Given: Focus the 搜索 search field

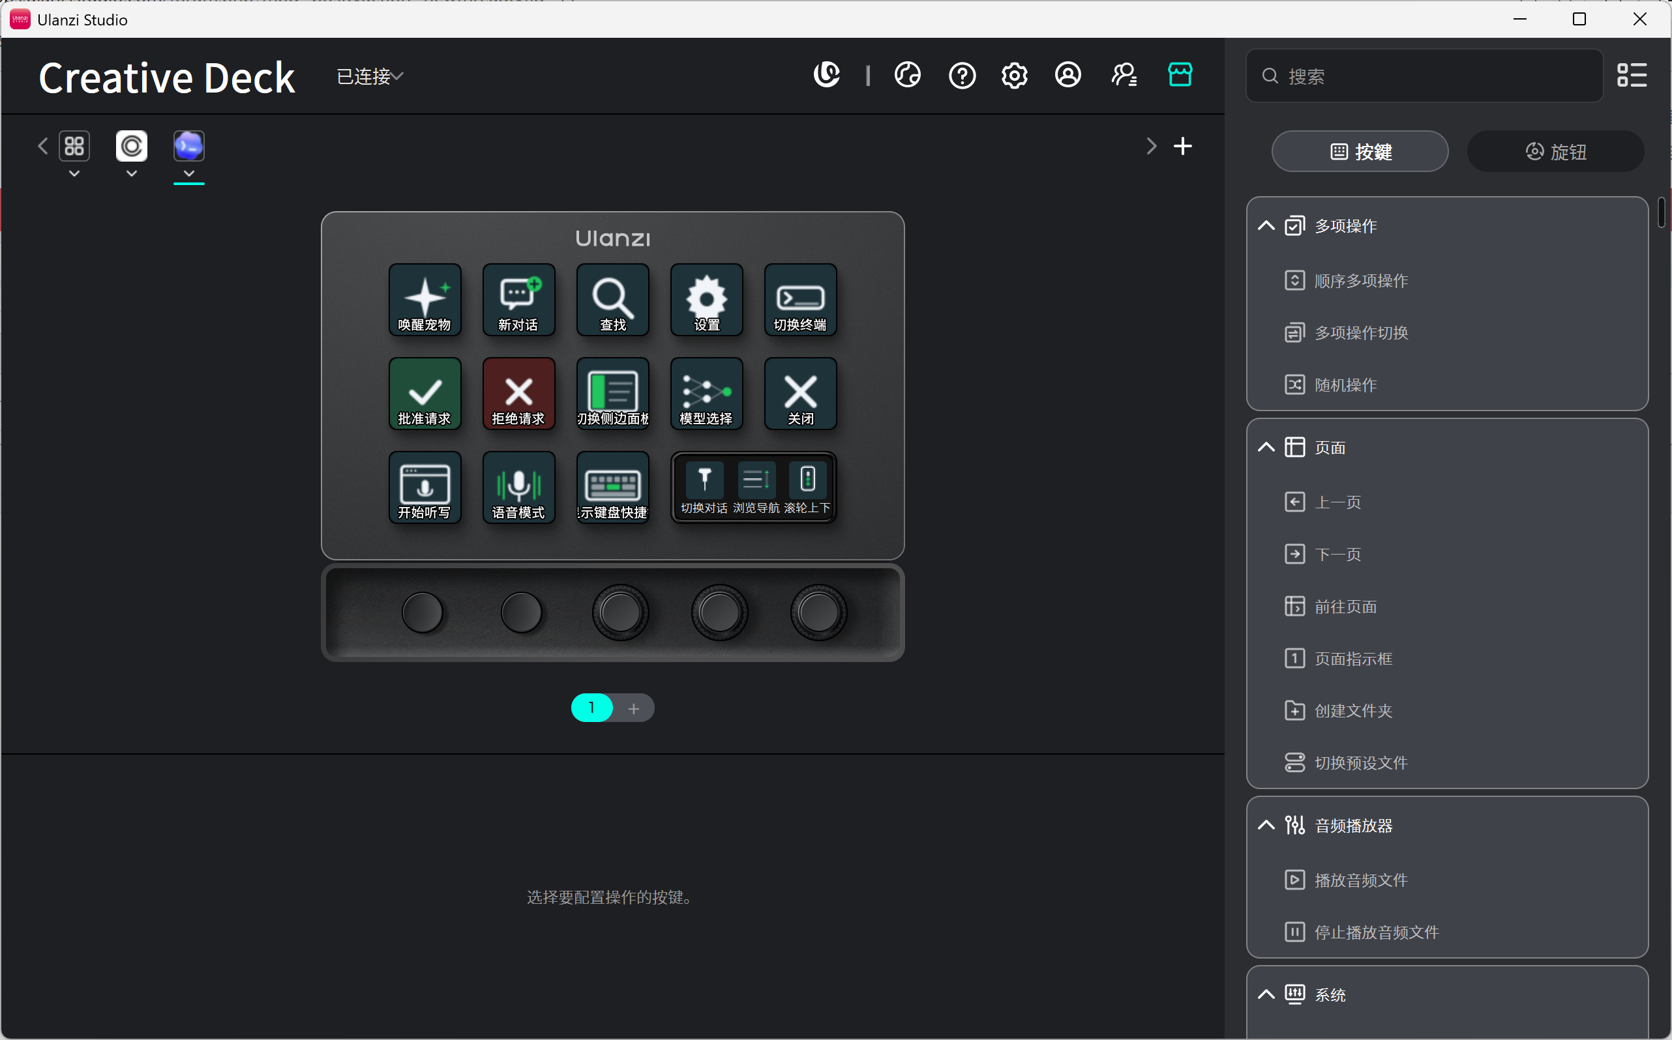Looking at the screenshot, I should pyautogui.click(x=1424, y=76).
